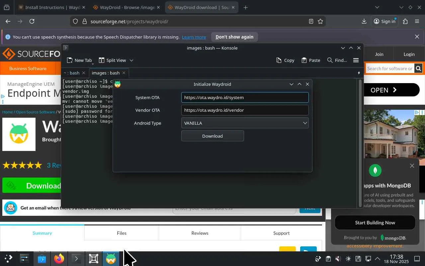Viewport: 425px width, 266px height.
Task: Open the SourceForge Support tab
Action: [x=281, y=233]
